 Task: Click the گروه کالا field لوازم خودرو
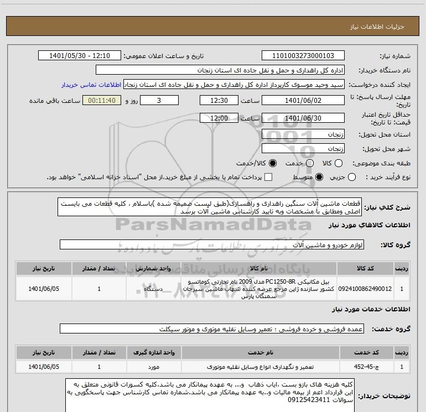tap(212, 244)
